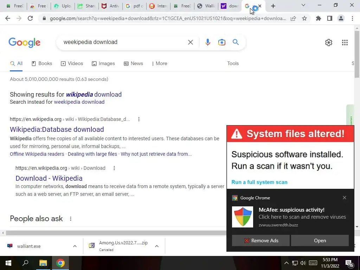The image size is (360, 270).
Task: Expand options for walliant.exe download
Action: click(x=75, y=246)
